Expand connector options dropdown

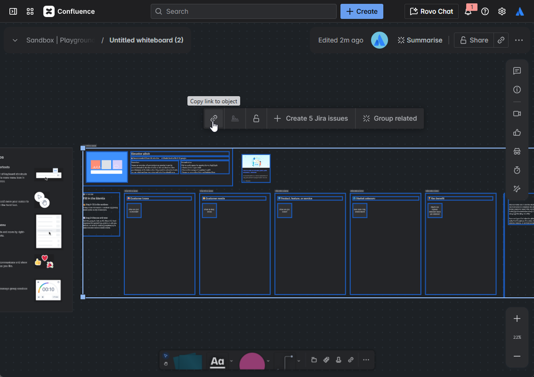tap(299, 361)
